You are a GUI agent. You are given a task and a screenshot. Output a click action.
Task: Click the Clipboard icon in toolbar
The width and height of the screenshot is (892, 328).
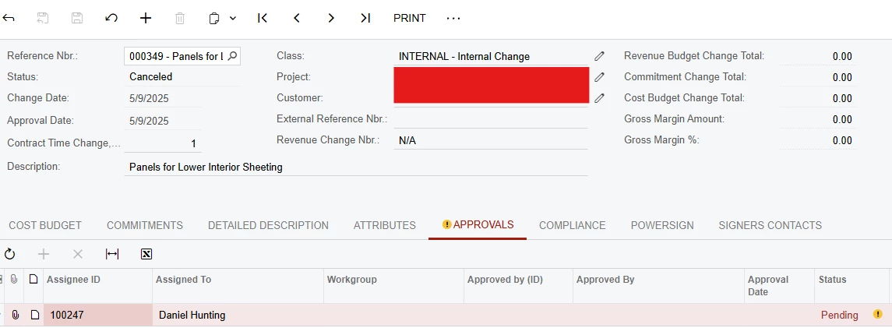[x=214, y=18]
